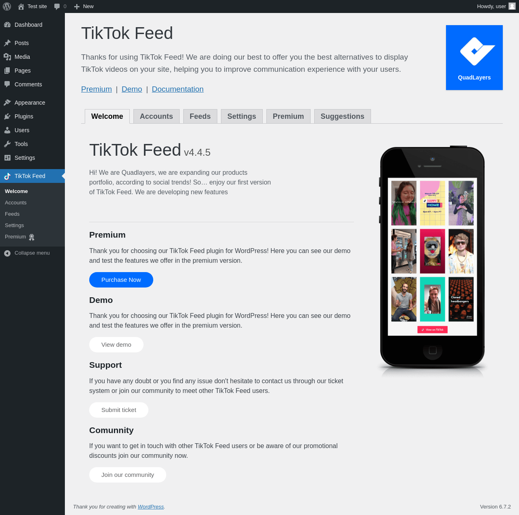519x515 pixels.
Task: Open the user avatar icon
Action: [512, 6]
